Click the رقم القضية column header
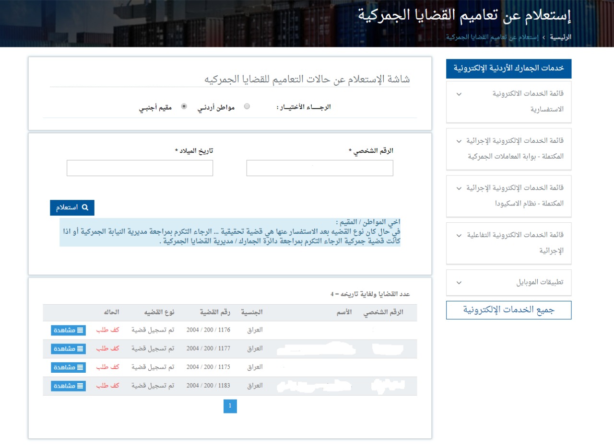Screen dimensions: 614x447 tap(216, 312)
